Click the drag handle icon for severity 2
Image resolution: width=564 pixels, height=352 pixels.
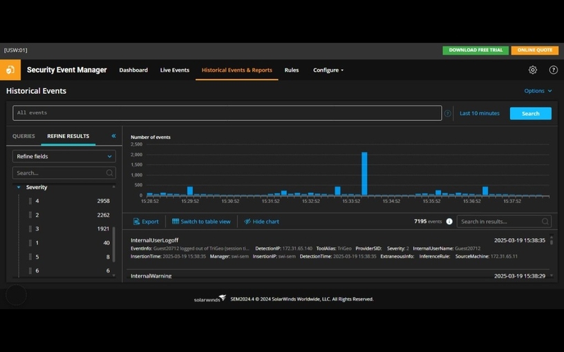pos(30,215)
